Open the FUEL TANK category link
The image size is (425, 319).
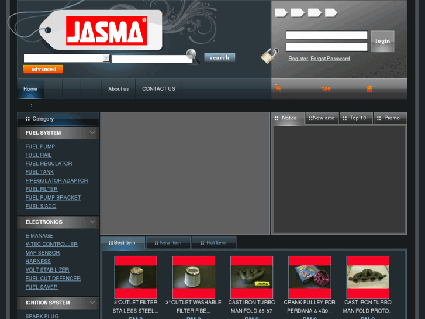[40, 172]
